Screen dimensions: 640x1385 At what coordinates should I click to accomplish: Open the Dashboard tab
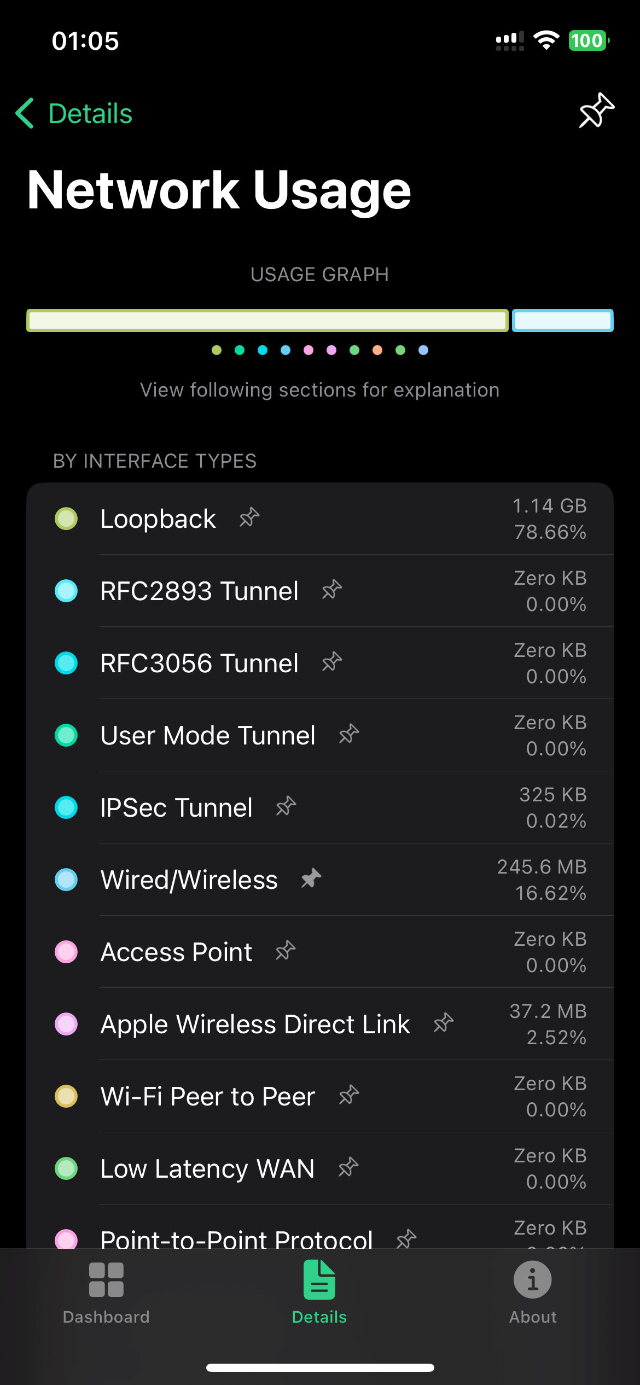(106, 1292)
